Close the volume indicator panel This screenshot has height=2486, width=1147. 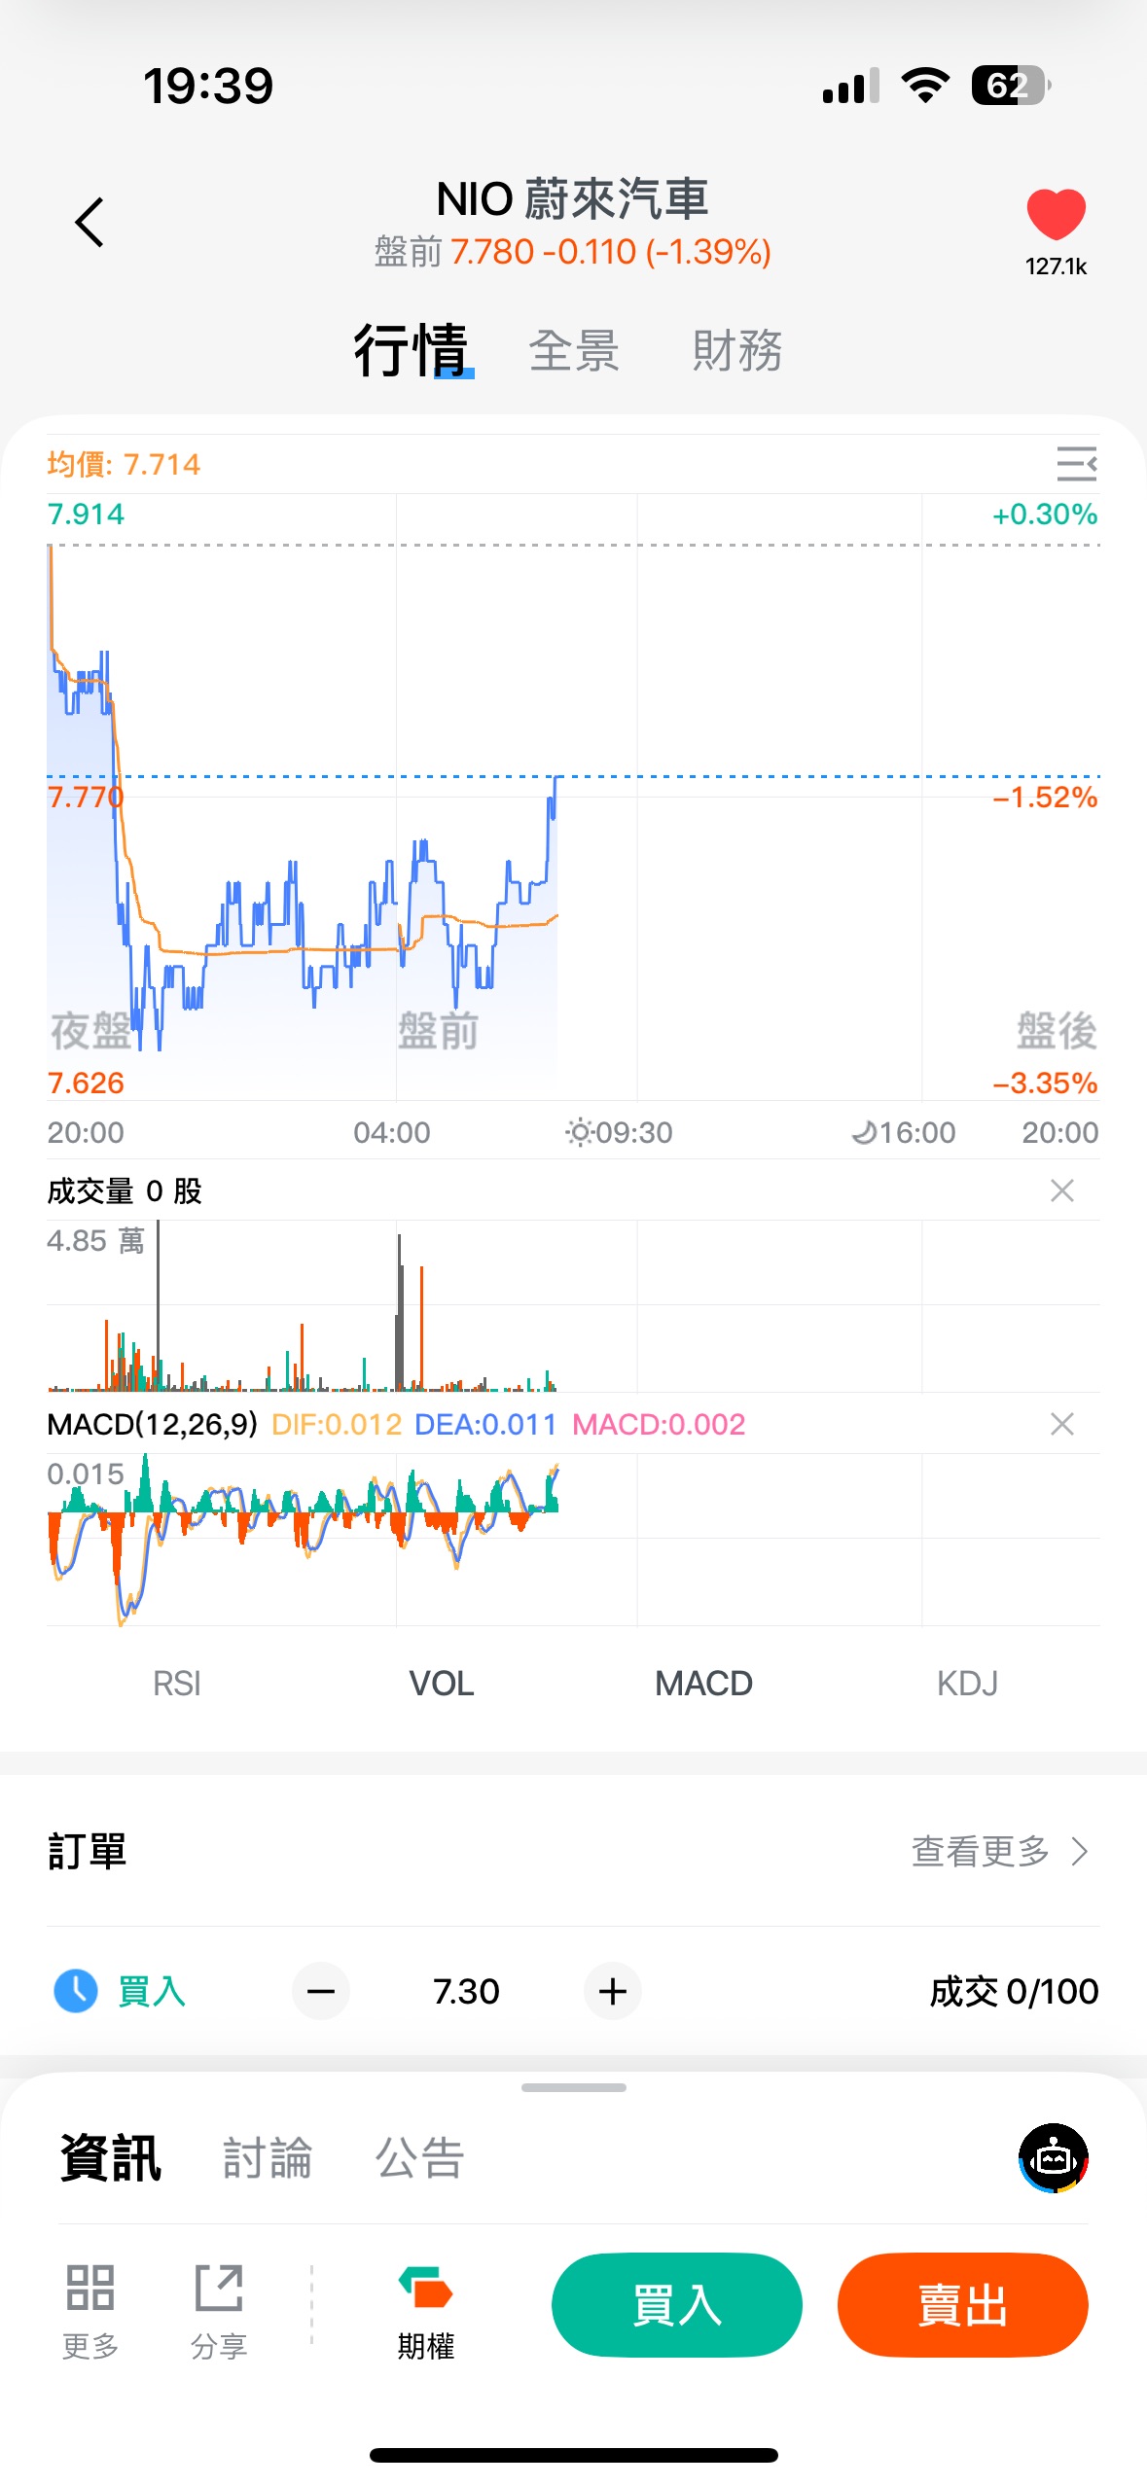point(1061,1190)
